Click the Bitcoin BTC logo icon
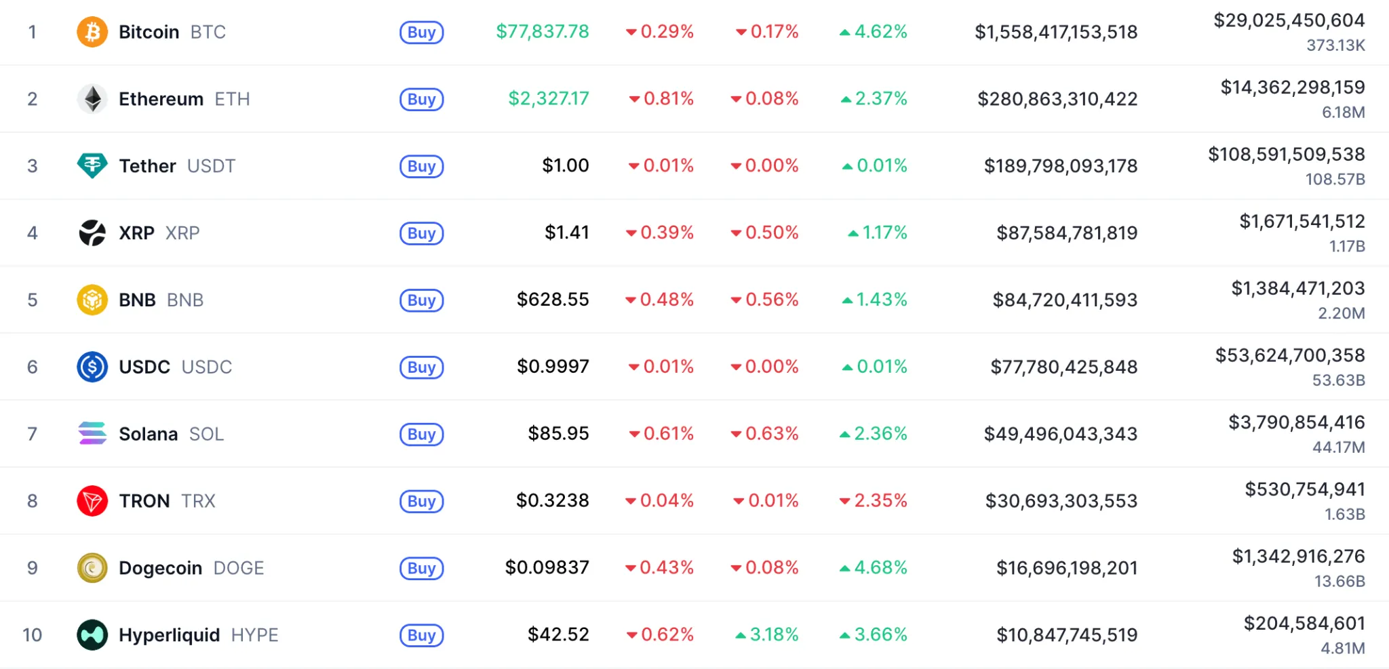Viewport: 1389px width, 669px height. click(92, 32)
